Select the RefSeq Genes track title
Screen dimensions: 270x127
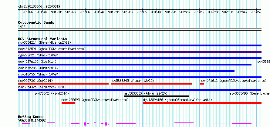pyautogui.click(x=31, y=117)
